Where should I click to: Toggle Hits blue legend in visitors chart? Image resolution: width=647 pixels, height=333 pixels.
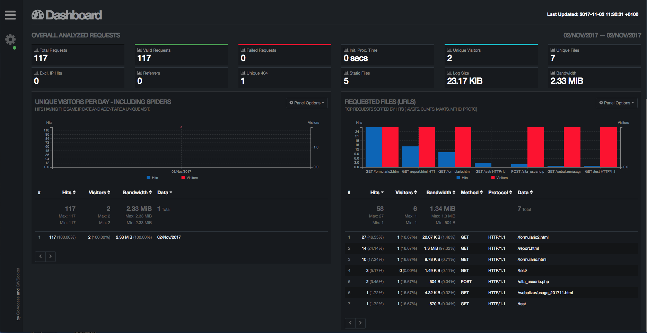pyautogui.click(x=152, y=178)
